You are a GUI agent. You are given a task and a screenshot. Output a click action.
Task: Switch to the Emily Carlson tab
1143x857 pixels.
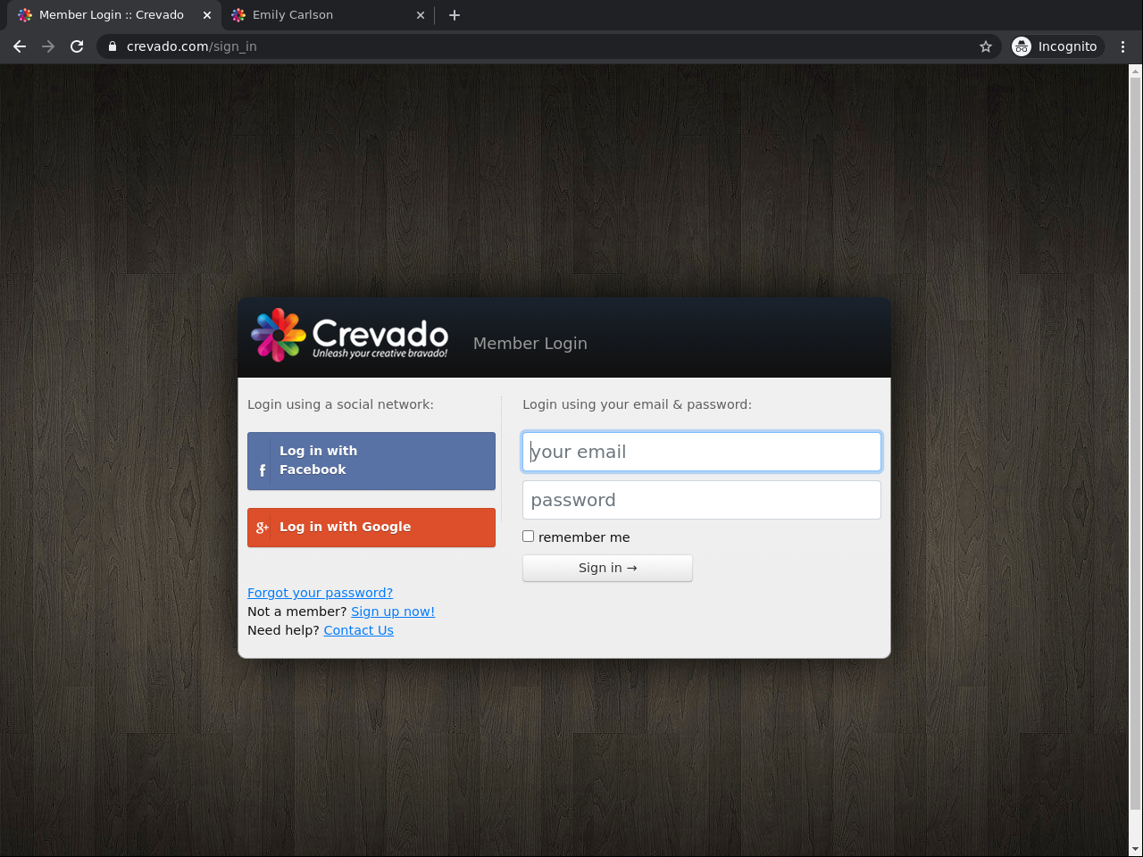coord(328,15)
